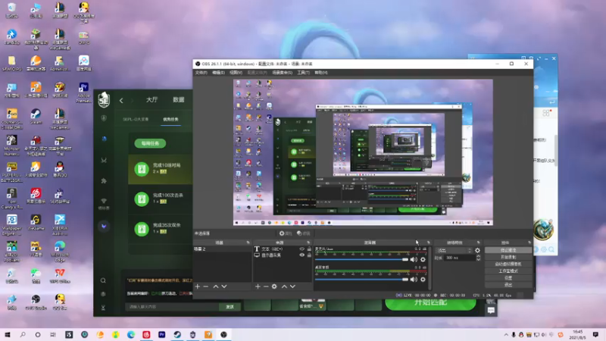Click the 开始录制 (Start Recording) button
606x341 pixels.
508,256
